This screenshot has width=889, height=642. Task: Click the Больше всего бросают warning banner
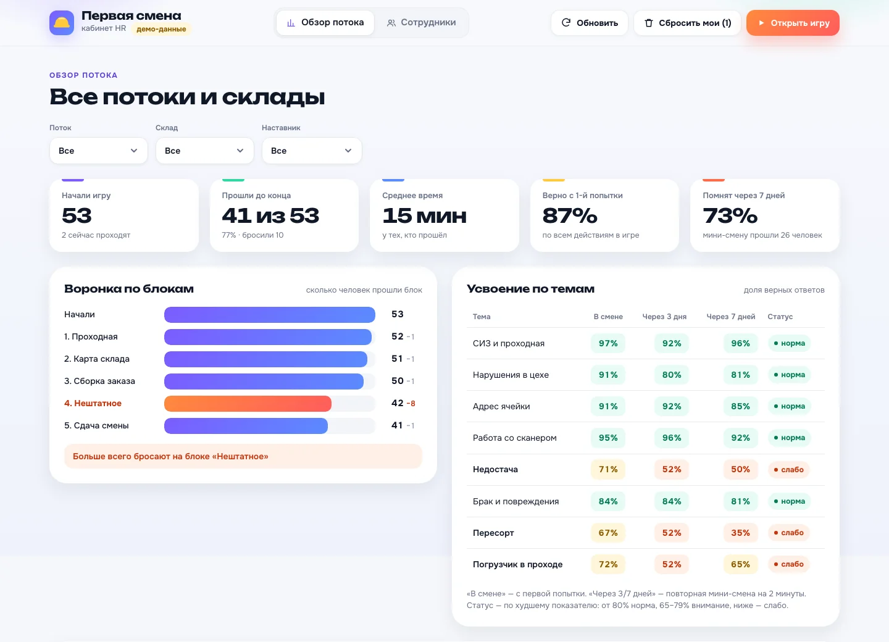point(243,456)
